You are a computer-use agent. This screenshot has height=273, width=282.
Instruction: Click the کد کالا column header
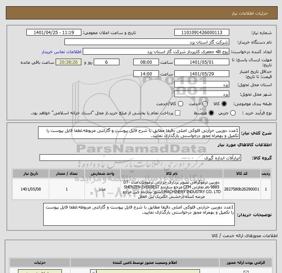pos(242,173)
